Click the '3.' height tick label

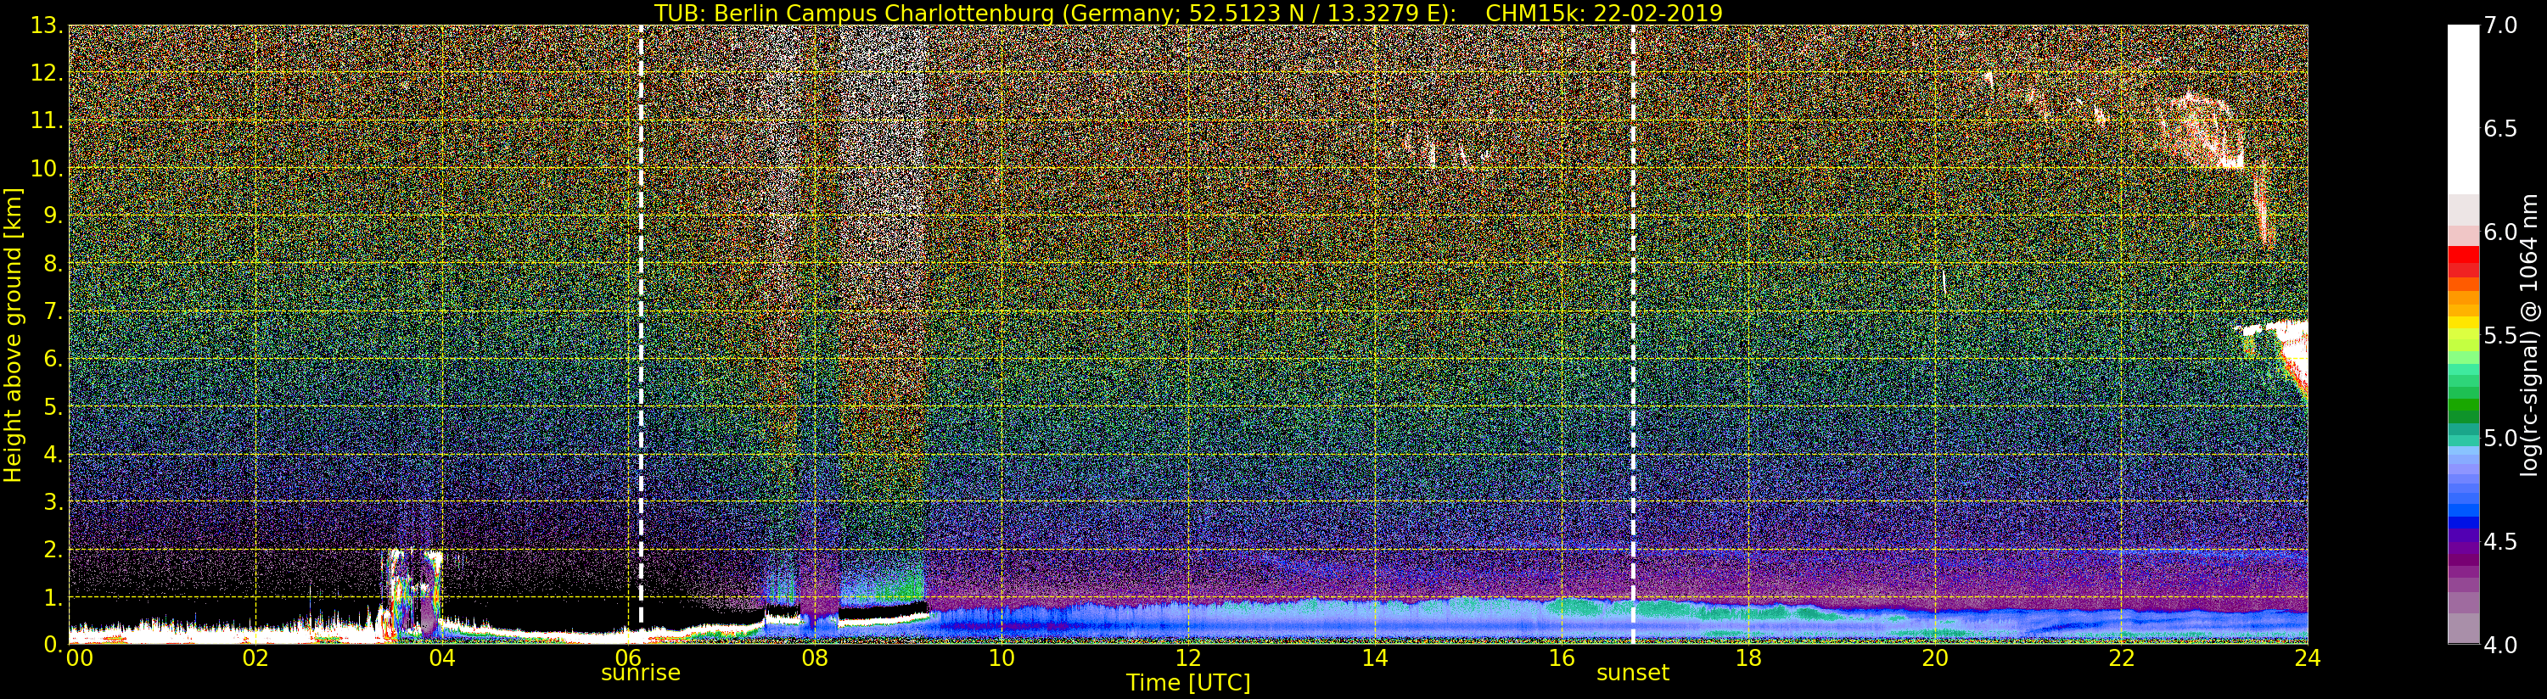pos(53,501)
